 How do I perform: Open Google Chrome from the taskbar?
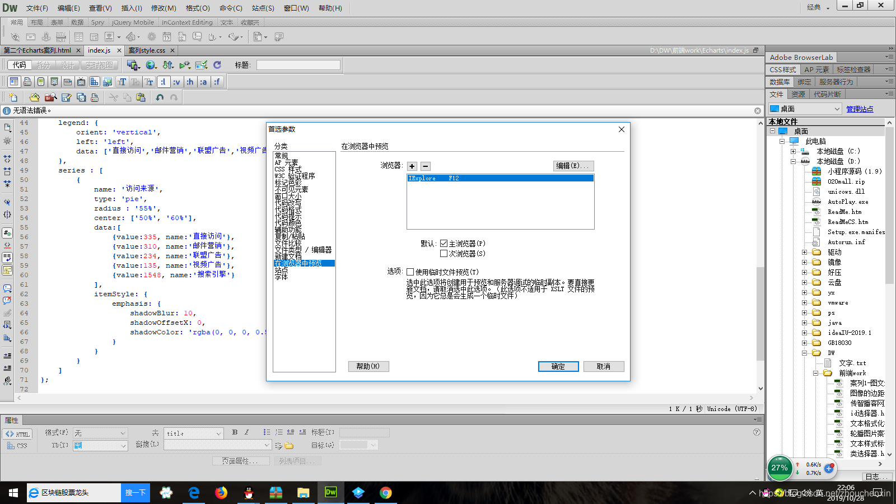[x=386, y=493]
